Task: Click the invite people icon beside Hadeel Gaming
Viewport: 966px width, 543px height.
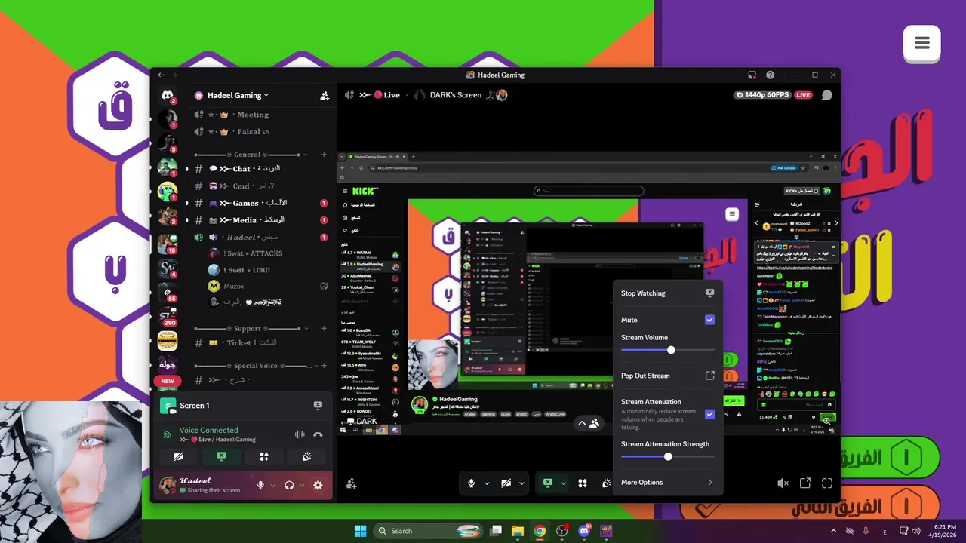Action: [325, 96]
